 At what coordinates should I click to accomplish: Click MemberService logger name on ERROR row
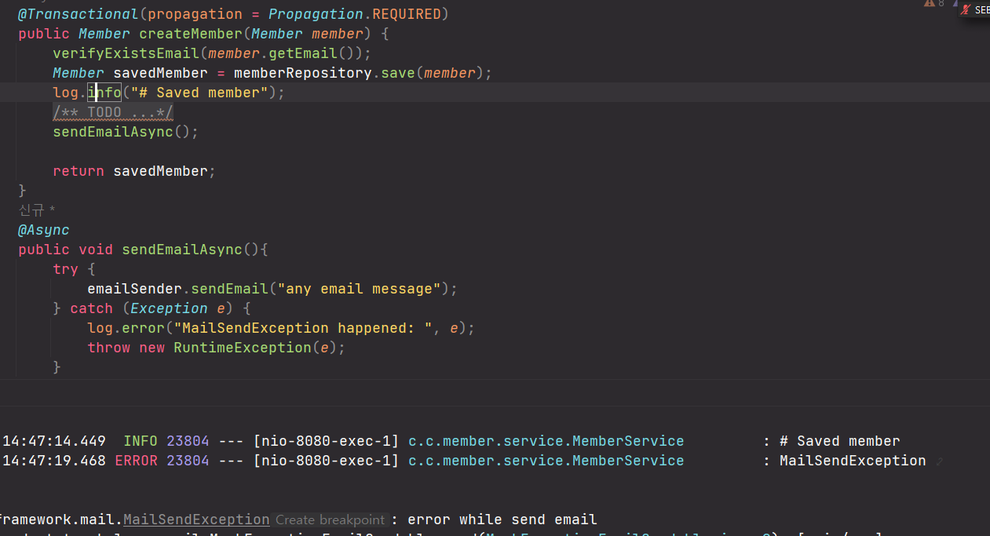pyautogui.click(x=546, y=461)
